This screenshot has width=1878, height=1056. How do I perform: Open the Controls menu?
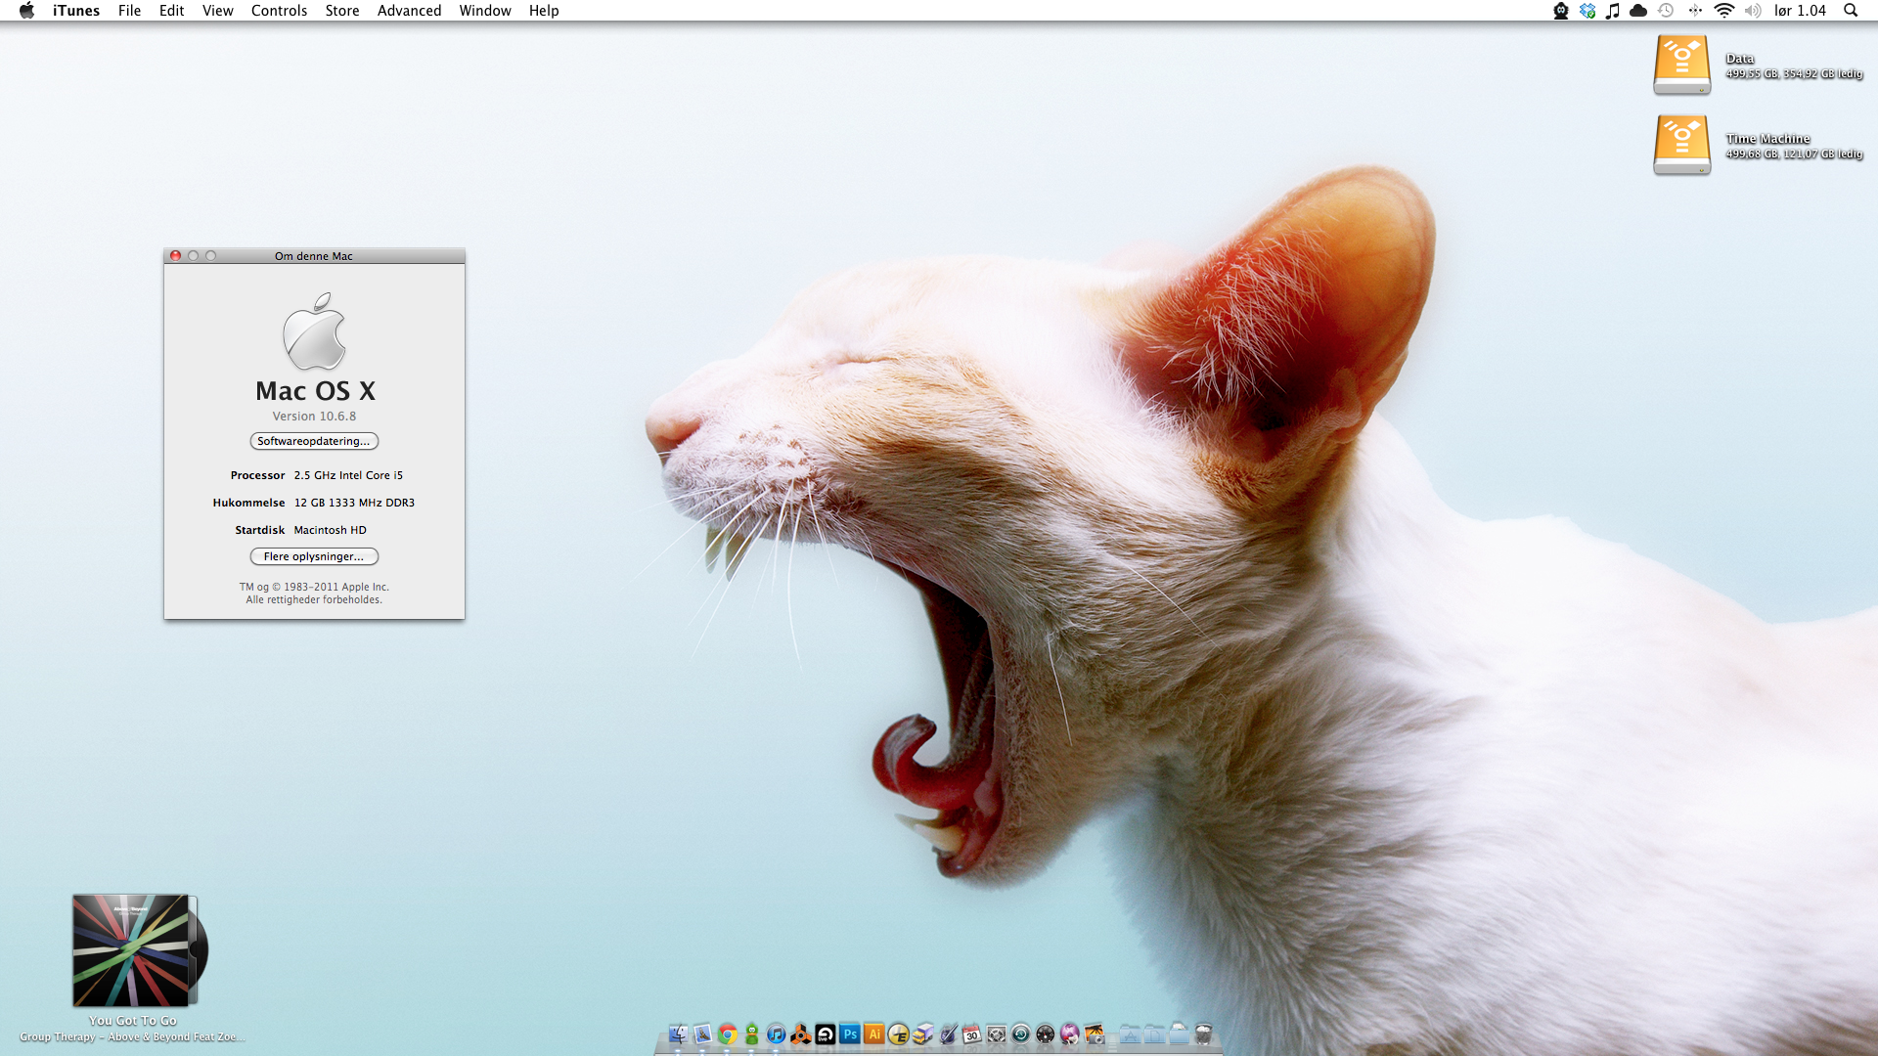click(x=279, y=11)
